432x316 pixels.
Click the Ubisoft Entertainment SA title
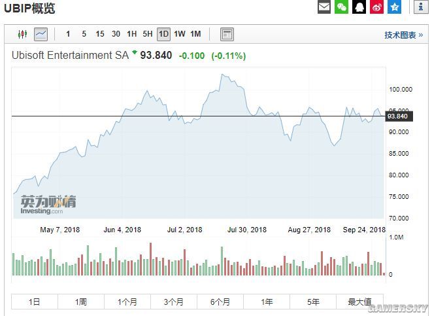(70, 55)
